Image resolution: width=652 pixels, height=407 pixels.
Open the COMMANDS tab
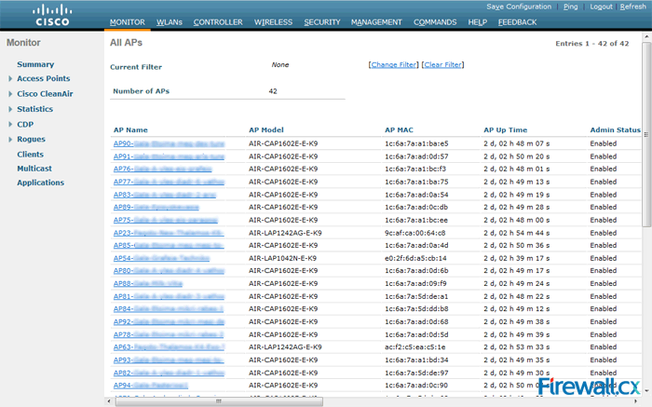[435, 22]
